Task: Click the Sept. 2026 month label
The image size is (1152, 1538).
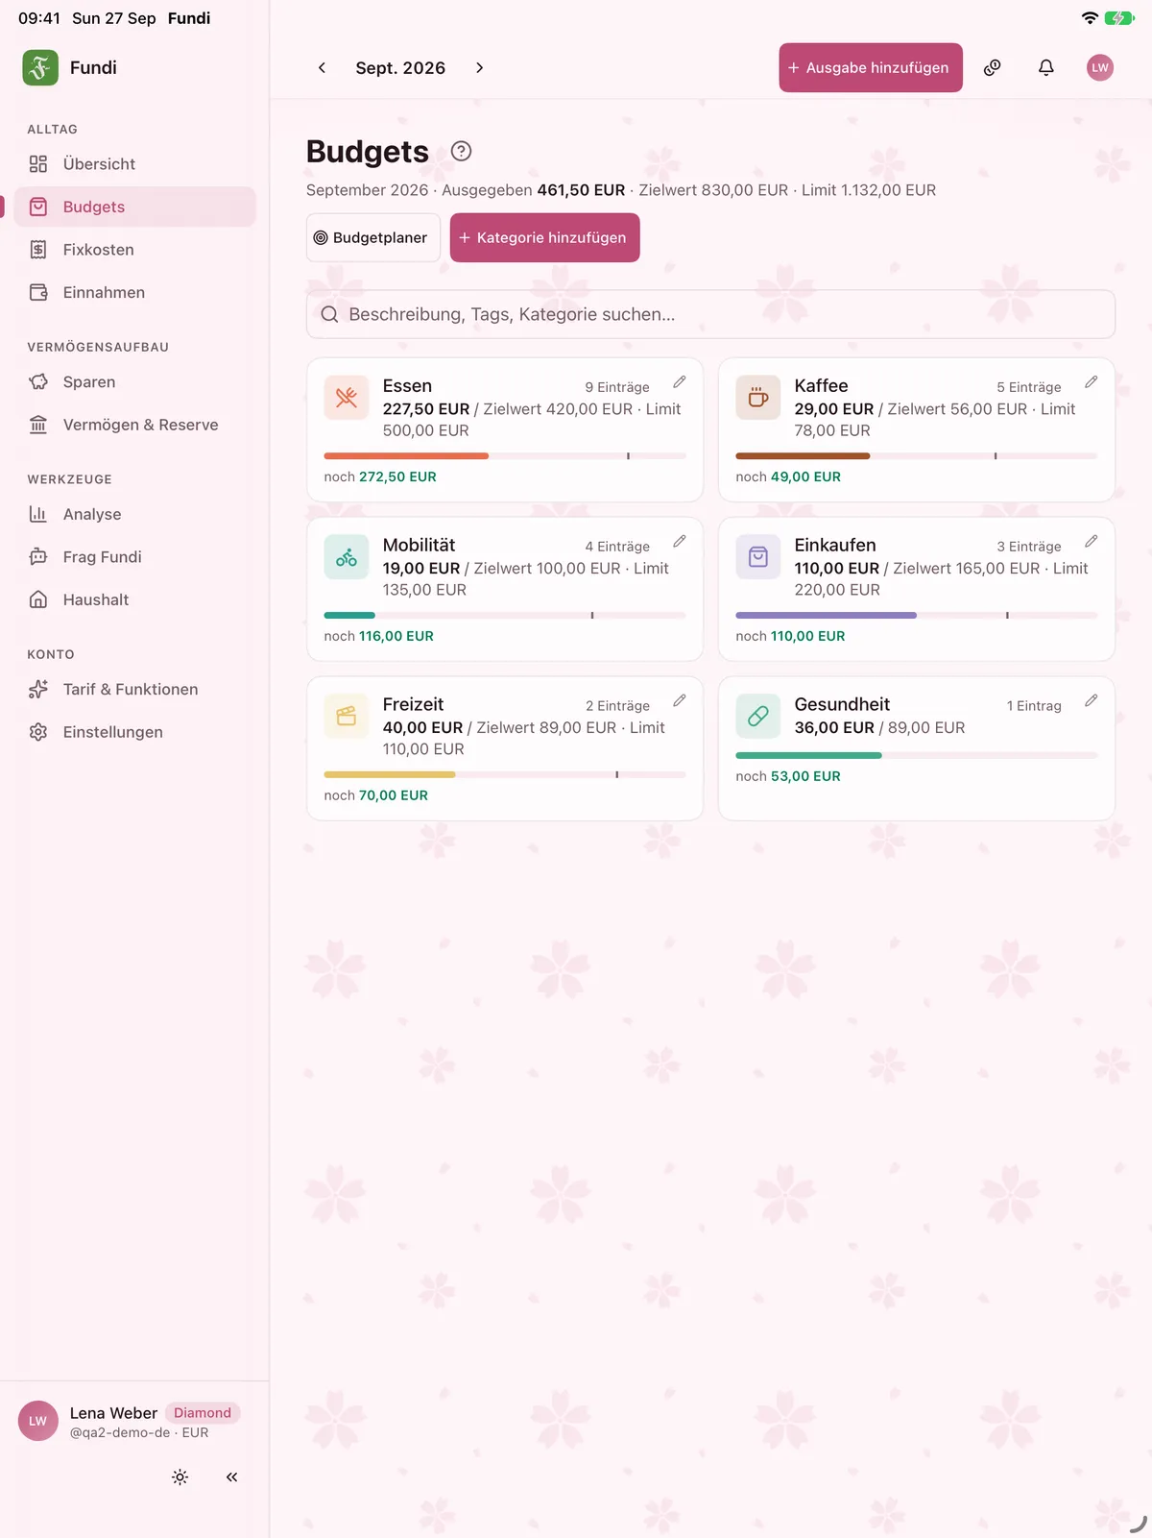Action: coord(400,68)
